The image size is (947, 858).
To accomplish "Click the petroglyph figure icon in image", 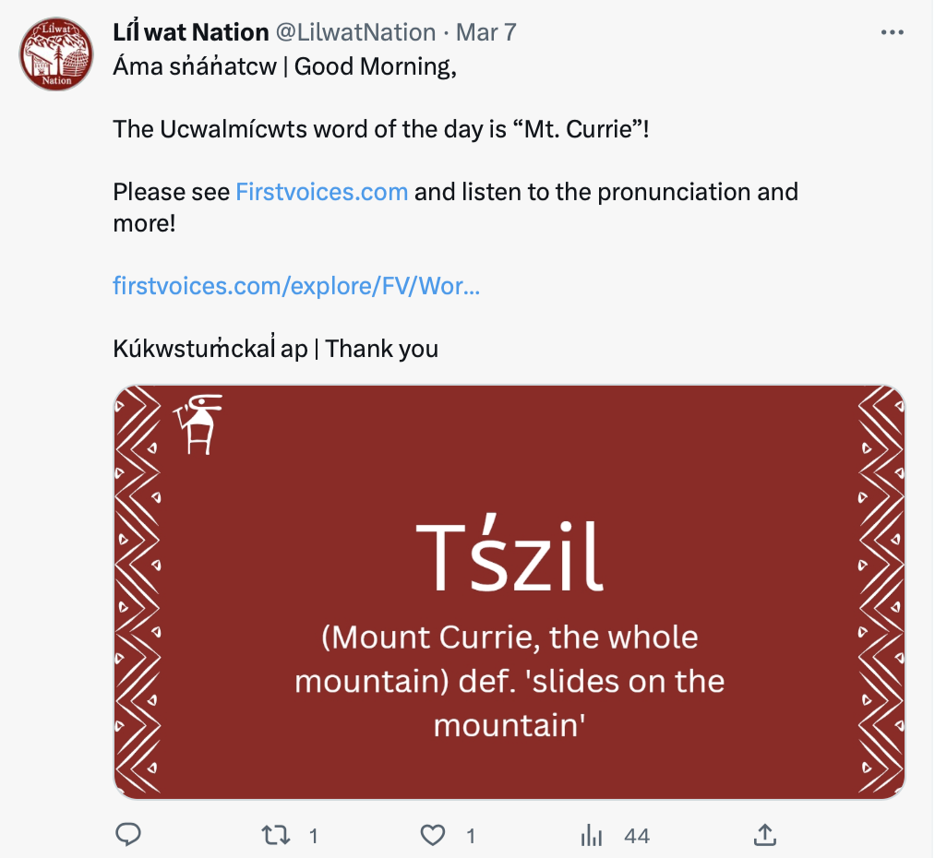I will 198,424.
